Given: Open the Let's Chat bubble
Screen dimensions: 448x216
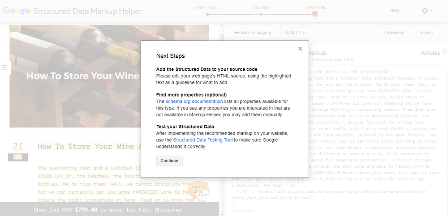Looking at the screenshot, I should [x=199, y=191].
